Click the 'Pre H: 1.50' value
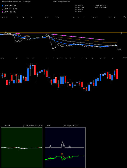The height and width of the screenshot is (168, 127). tap(79, 8)
